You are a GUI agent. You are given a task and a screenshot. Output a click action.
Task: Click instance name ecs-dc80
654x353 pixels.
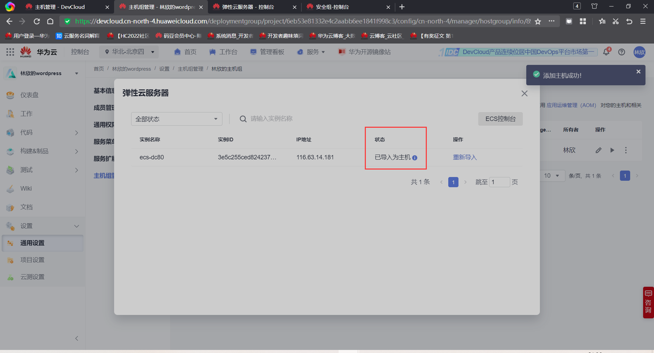coord(152,157)
